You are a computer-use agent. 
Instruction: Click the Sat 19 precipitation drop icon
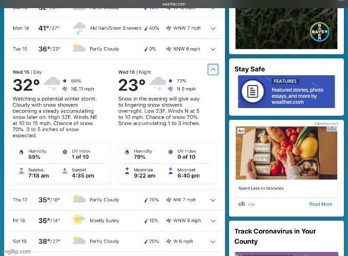coord(146,242)
